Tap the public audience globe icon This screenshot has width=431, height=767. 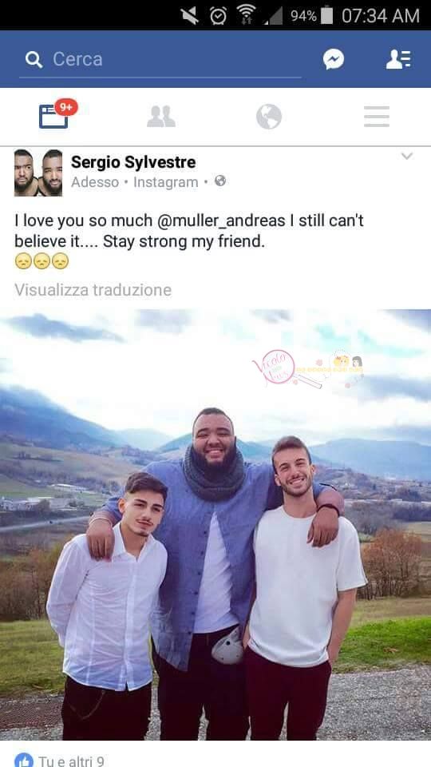[x=220, y=181]
